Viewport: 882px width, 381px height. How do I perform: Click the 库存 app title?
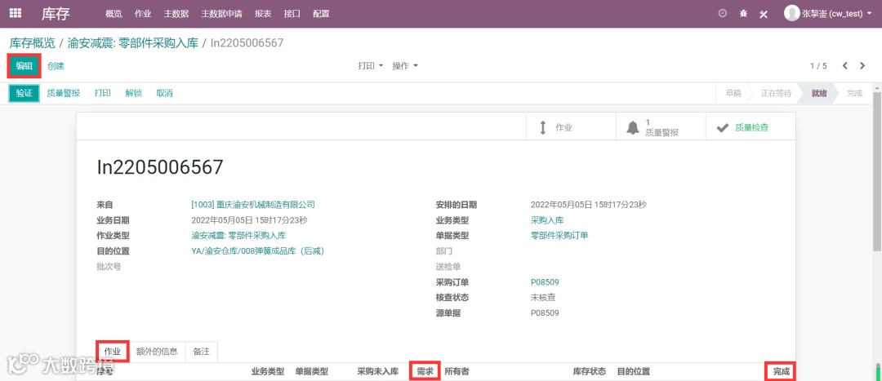coord(56,14)
